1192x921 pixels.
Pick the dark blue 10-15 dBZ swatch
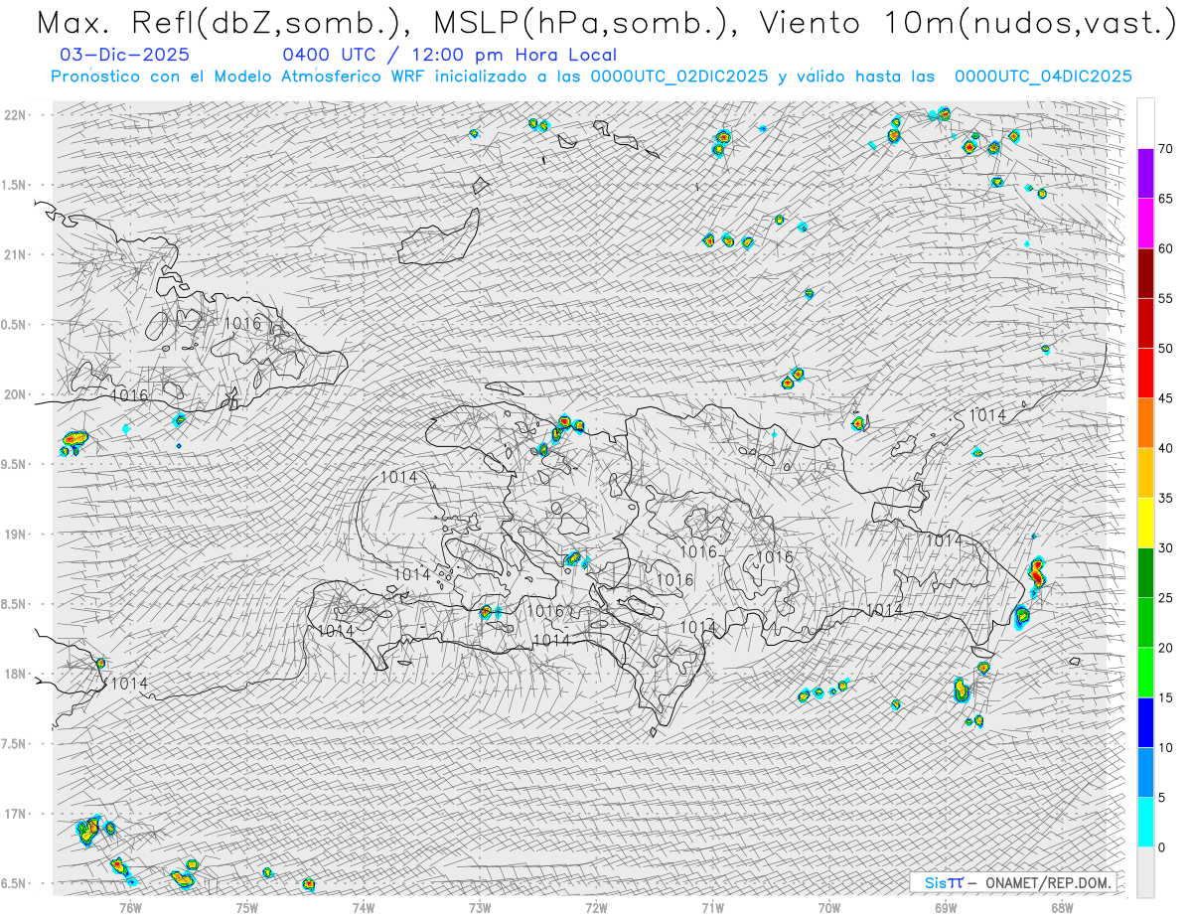[x=1145, y=722]
